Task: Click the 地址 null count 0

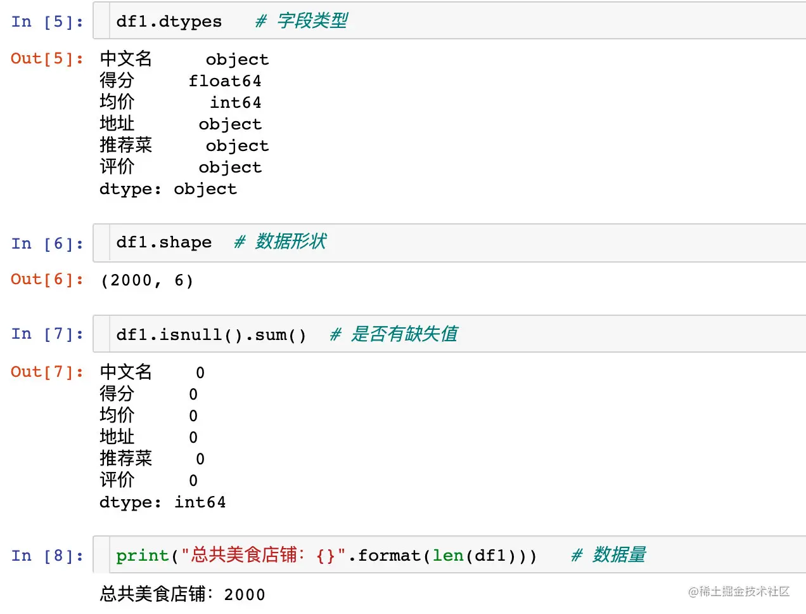Action: pos(193,438)
